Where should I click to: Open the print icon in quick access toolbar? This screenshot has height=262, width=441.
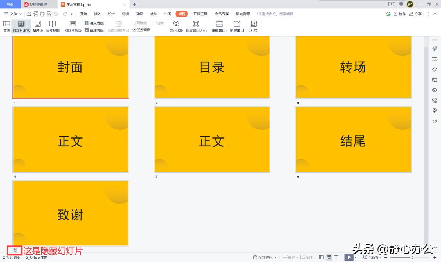tap(42, 13)
